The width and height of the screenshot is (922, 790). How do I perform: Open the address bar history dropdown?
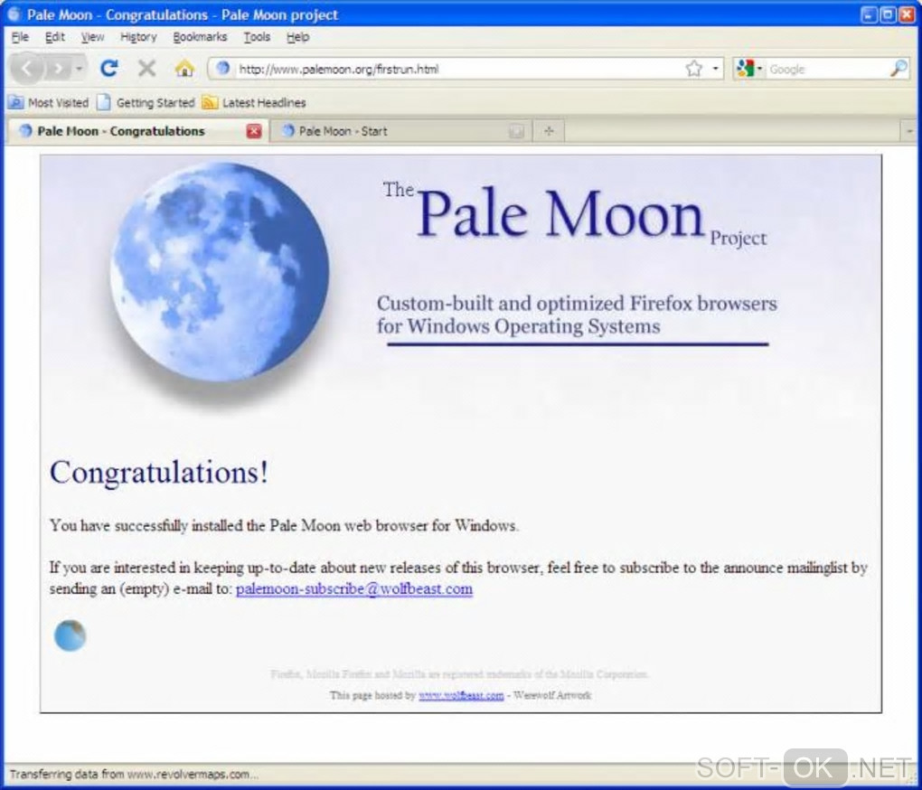click(x=715, y=69)
